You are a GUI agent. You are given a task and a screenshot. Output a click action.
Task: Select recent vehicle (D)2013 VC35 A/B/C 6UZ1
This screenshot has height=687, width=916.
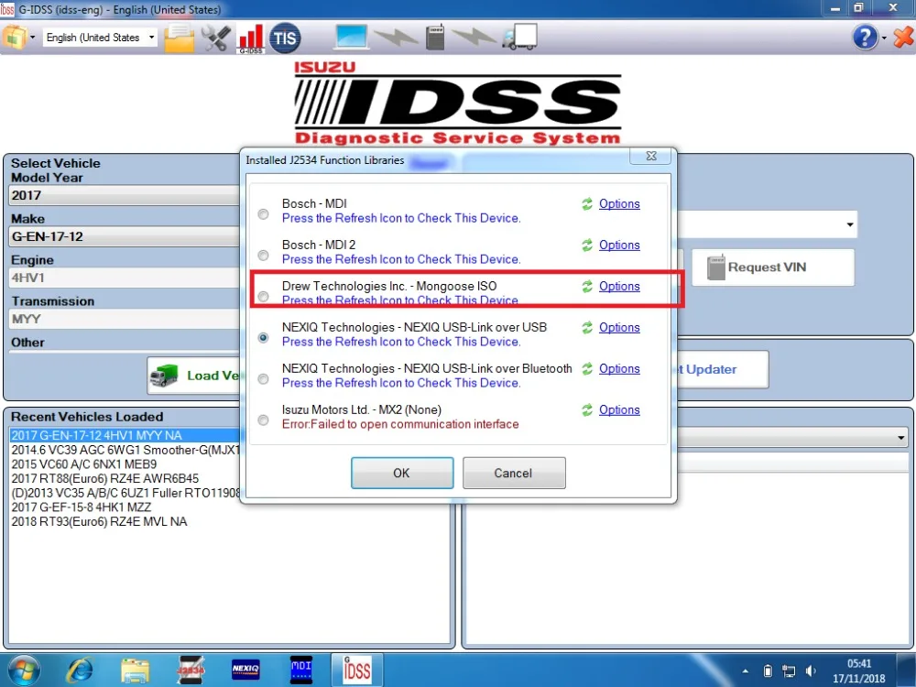[x=125, y=493]
